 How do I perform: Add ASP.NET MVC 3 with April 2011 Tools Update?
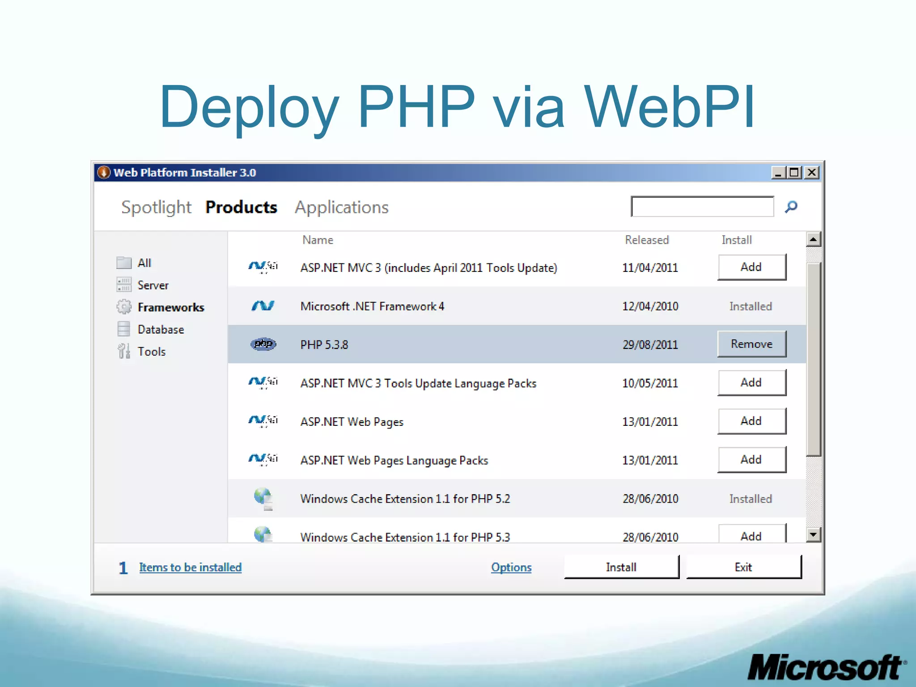click(x=751, y=267)
